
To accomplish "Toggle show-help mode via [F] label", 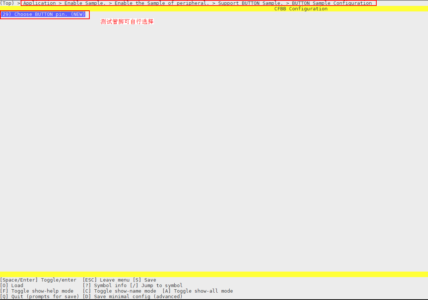I will [x=37, y=291].
